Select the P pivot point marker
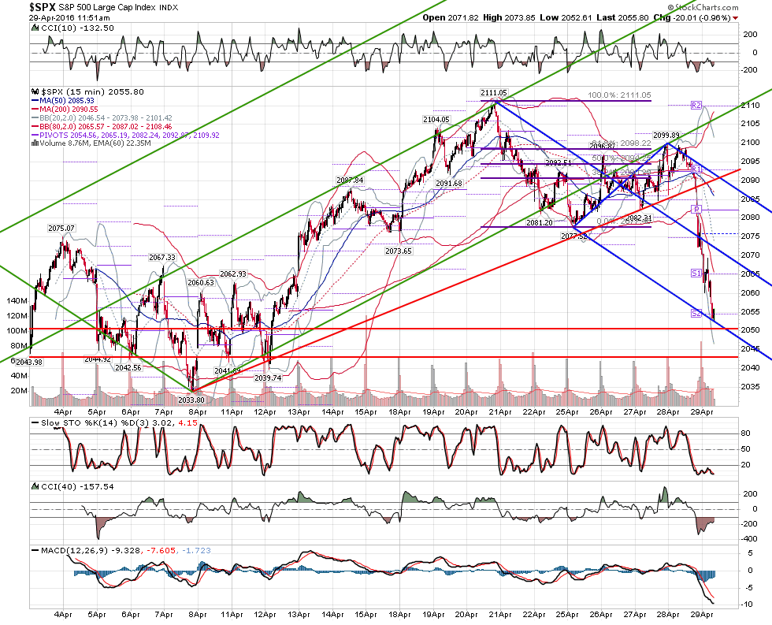The image size is (772, 625). (696, 210)
